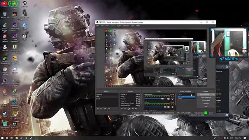Image resolution: width=249 pixels, height=140 pixels.
Task: Hide the Browser source eye icon
Action: [137, 99]
